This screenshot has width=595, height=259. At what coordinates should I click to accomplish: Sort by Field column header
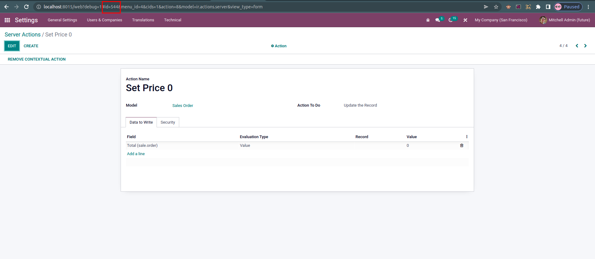(x=131, y=137)
